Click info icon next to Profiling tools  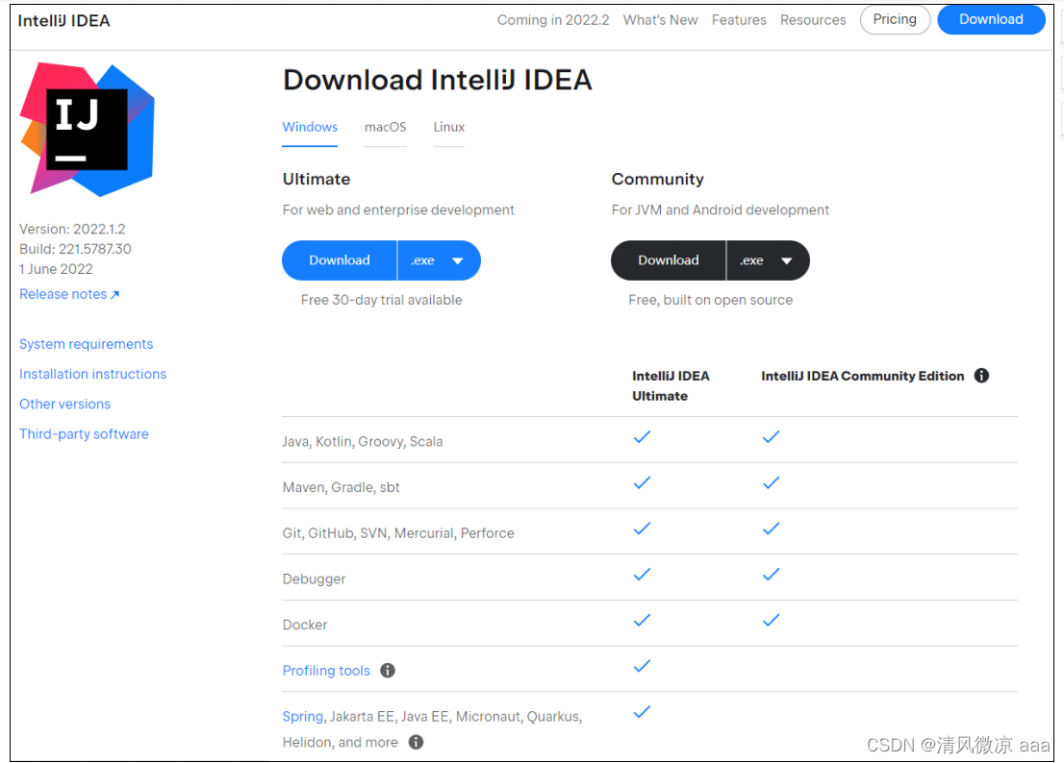[x=388, y=670]
